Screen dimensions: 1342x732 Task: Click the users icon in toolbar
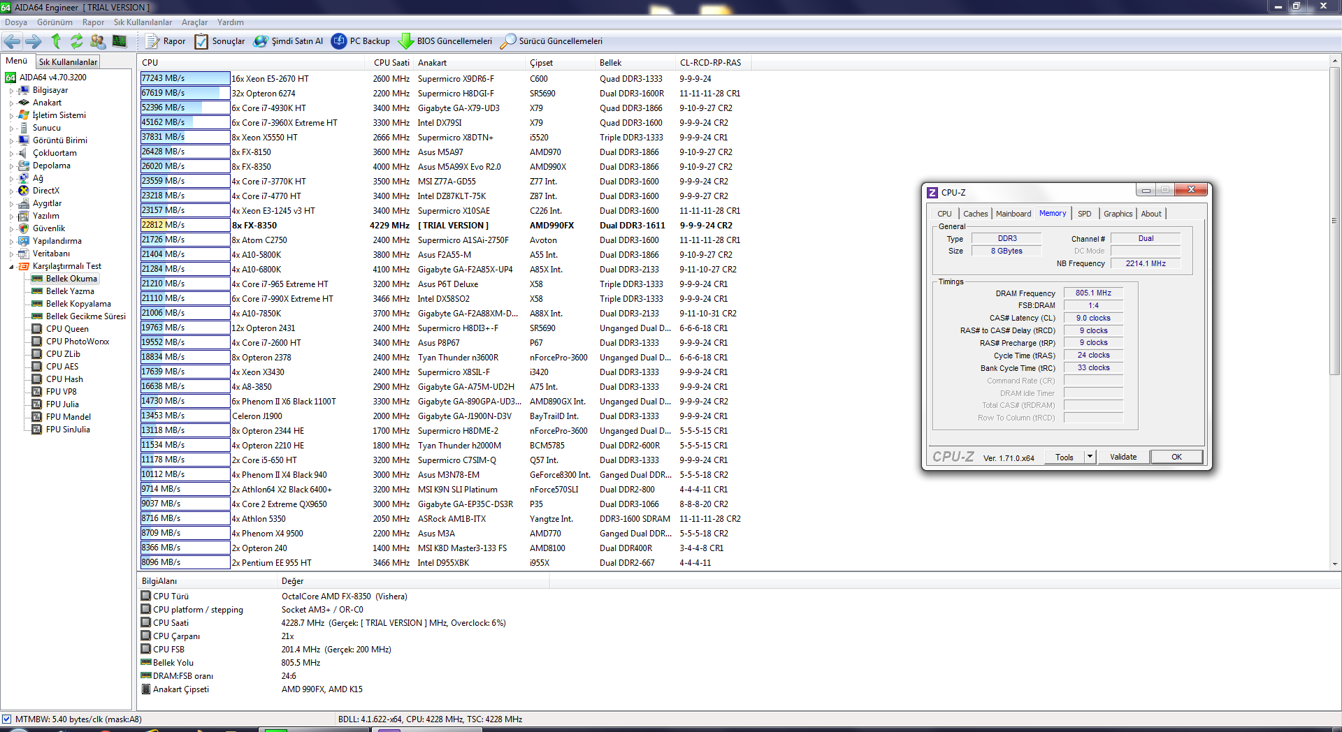click(x=98, y=41)
